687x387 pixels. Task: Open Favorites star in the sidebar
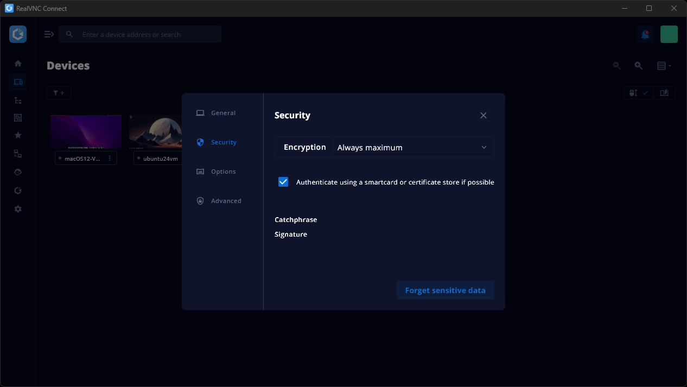click(18, 135)
